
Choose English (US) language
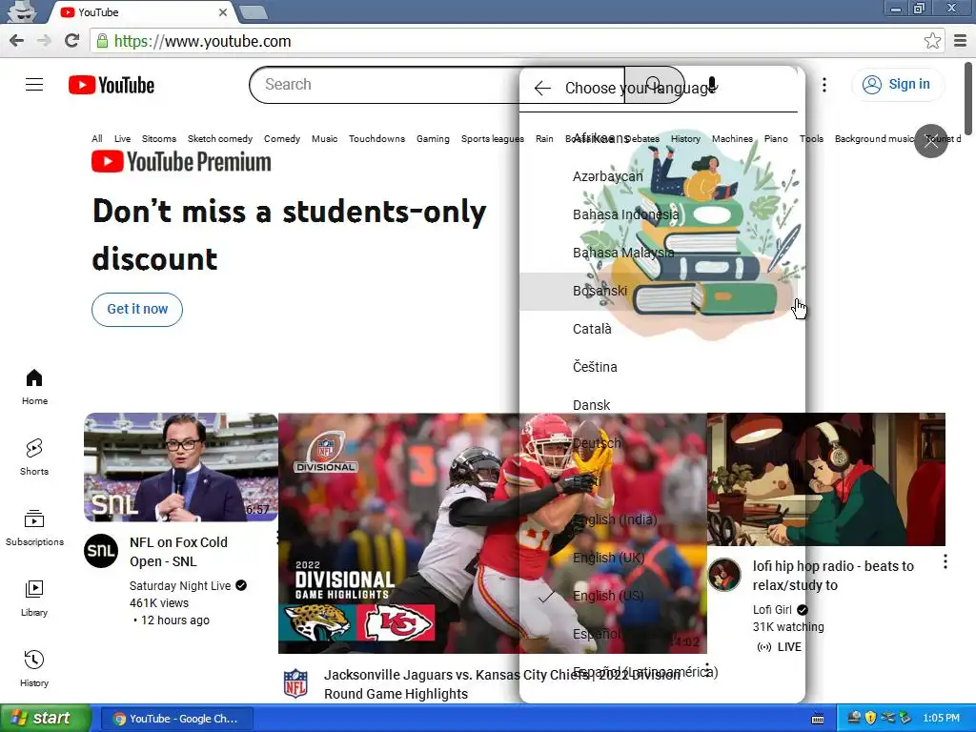[659, 596]
